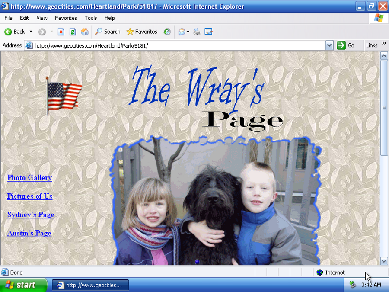Print the page with printer icon
389x292 pixels.
tap(197, 32)
